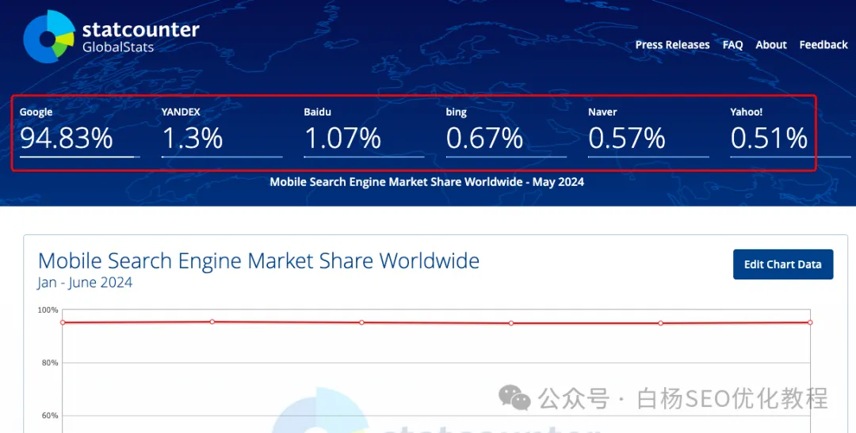The width and height of the screenshot is (856, 433).
Task: Select the bing 0.67% stat
Action: 506,131
